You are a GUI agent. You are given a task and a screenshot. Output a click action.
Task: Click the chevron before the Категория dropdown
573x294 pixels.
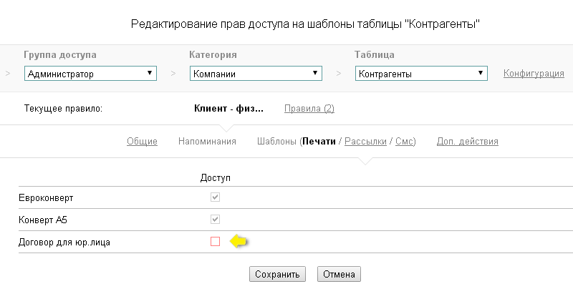pyautogui.click(x=173, y=73)
